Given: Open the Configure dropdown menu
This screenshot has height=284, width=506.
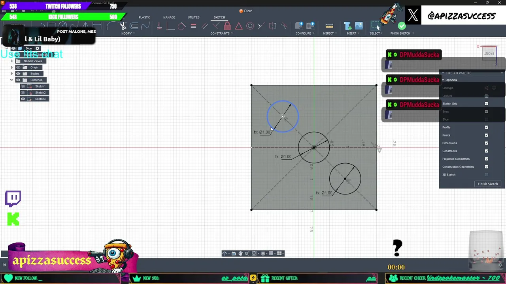Looking at the screenshot, I should pyautogui.click(x=304, y=34).
